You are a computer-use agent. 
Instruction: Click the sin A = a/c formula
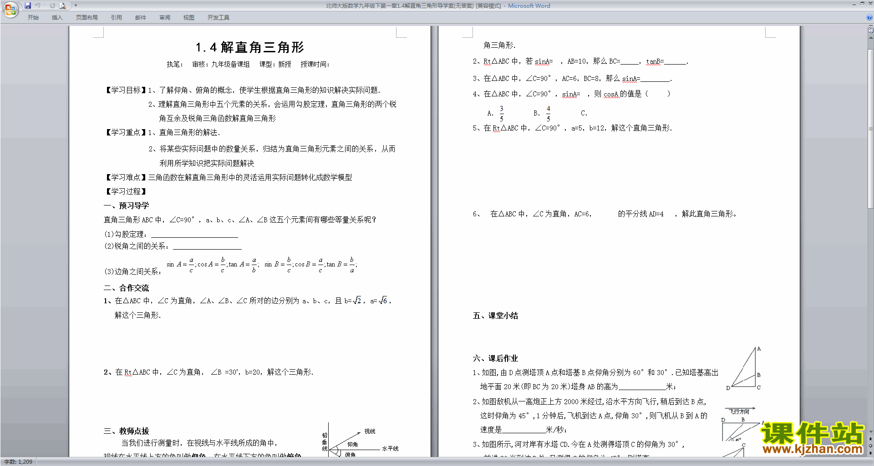pyautogui.click(x=181, y=265)
